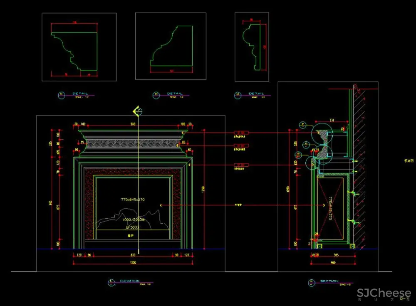Click the 770x645x270 text in elevation

pos(133,200)
